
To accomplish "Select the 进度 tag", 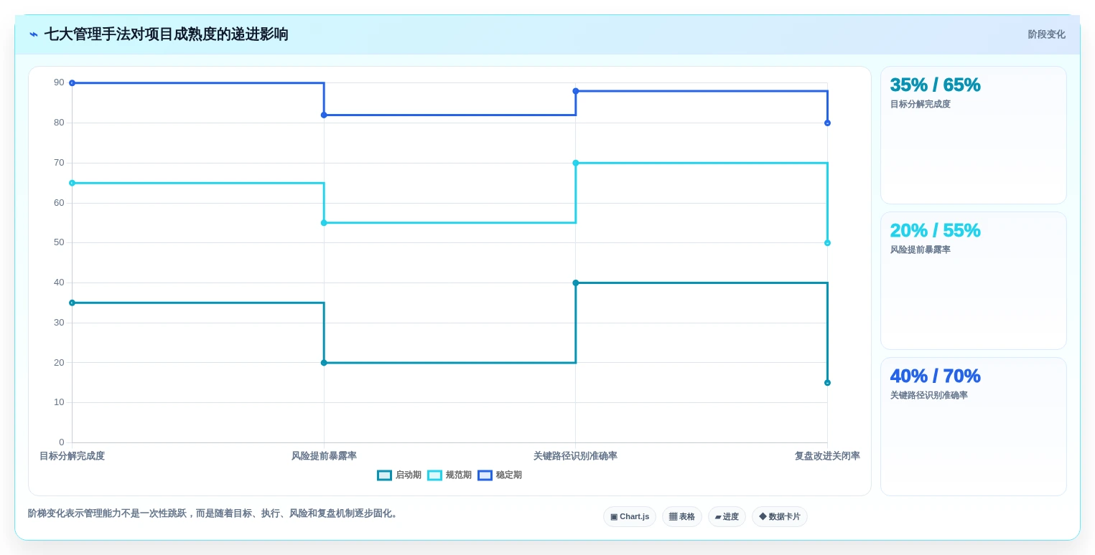I will pyautogui.click(x=727, y=516).
